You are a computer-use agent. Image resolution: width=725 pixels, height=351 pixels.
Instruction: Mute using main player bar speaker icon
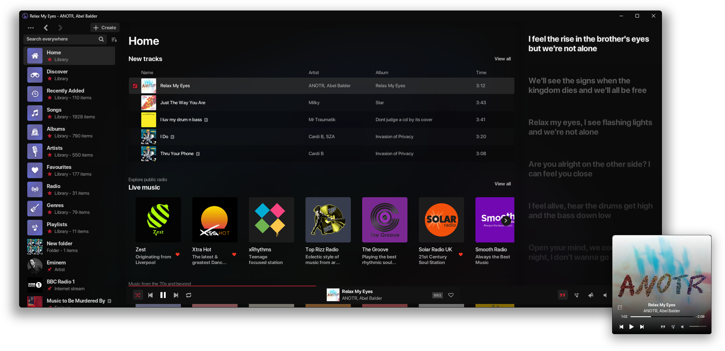tap(605, 295)
